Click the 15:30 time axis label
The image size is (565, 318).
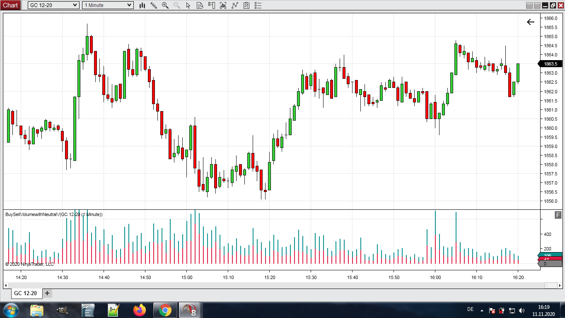pyautogui.click(x=311, y=277)
